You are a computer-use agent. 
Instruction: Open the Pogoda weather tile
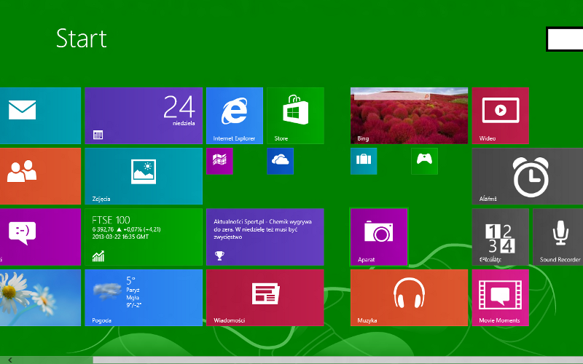tap(144, 298)
